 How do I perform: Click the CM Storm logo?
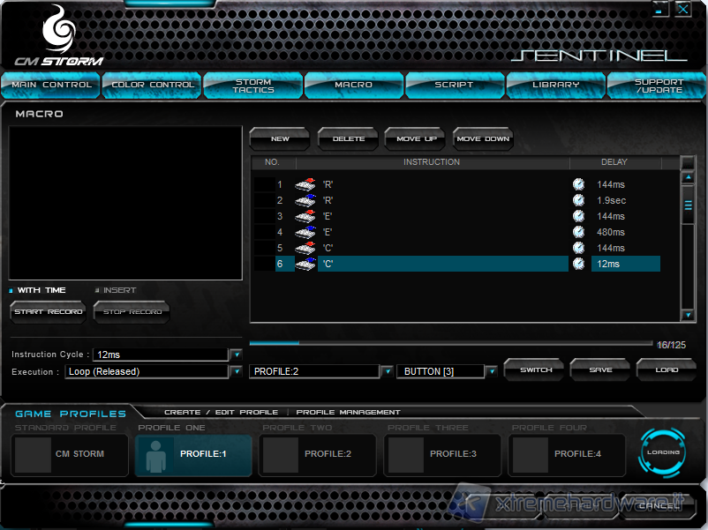tap(58, 36)
